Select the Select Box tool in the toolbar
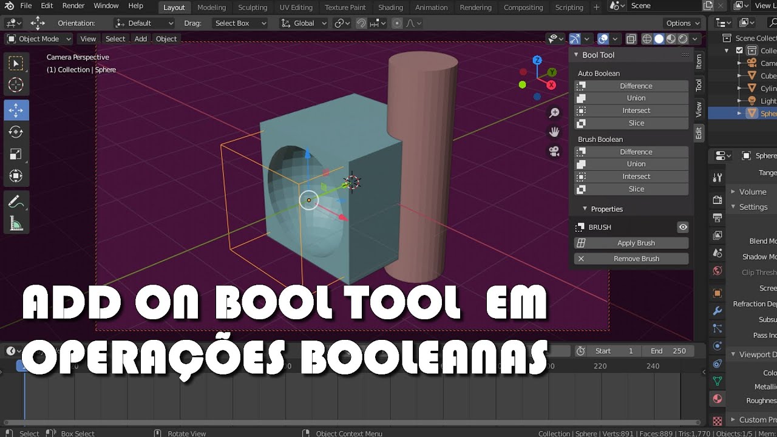 pyautogui.click(x=16, y=63)
